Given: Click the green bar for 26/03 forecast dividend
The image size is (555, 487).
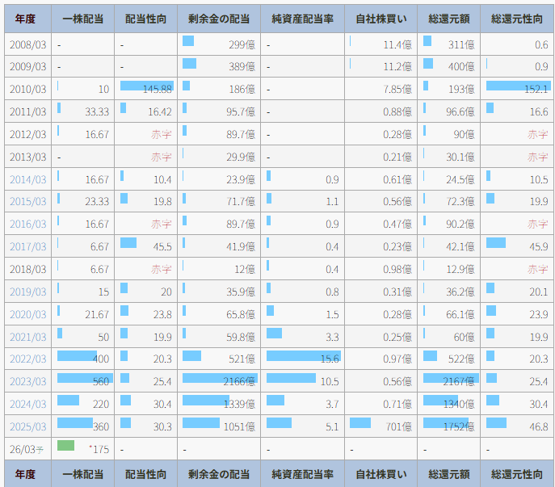Looking at the screenshot, I should point(66,446).
